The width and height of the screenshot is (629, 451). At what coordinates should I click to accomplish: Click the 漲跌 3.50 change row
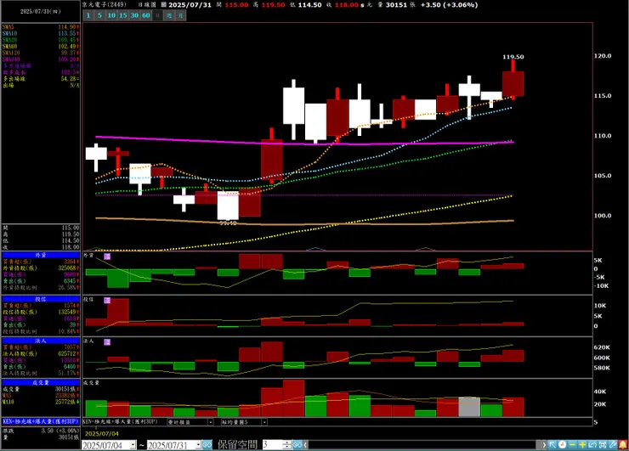(x=41, y=431)
